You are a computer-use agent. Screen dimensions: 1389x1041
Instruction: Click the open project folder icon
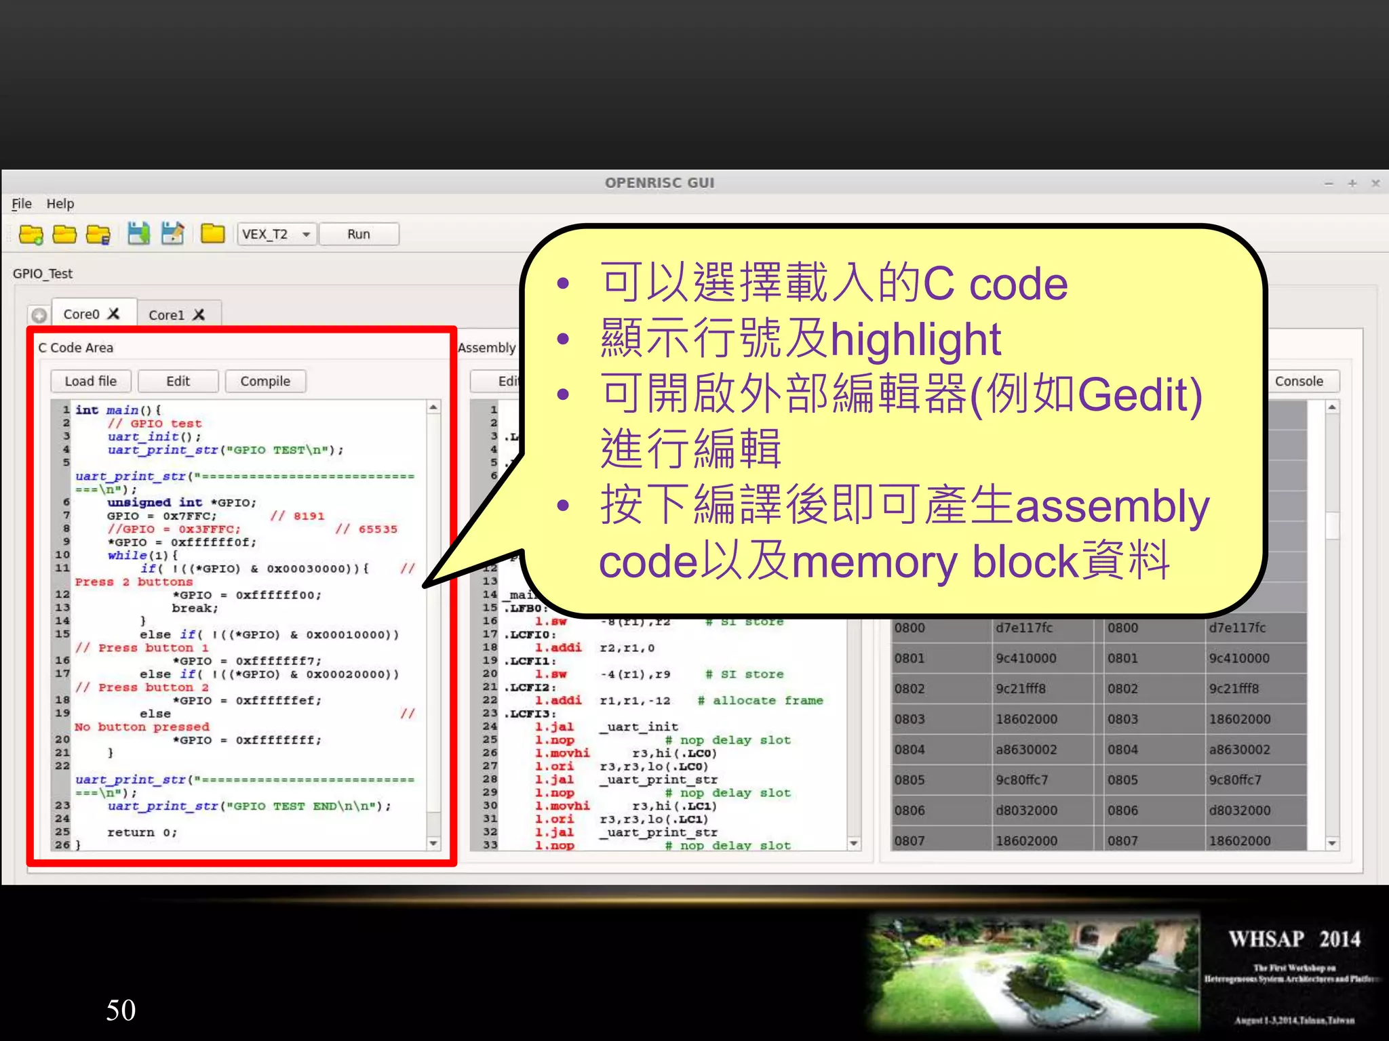click(65, 234)
